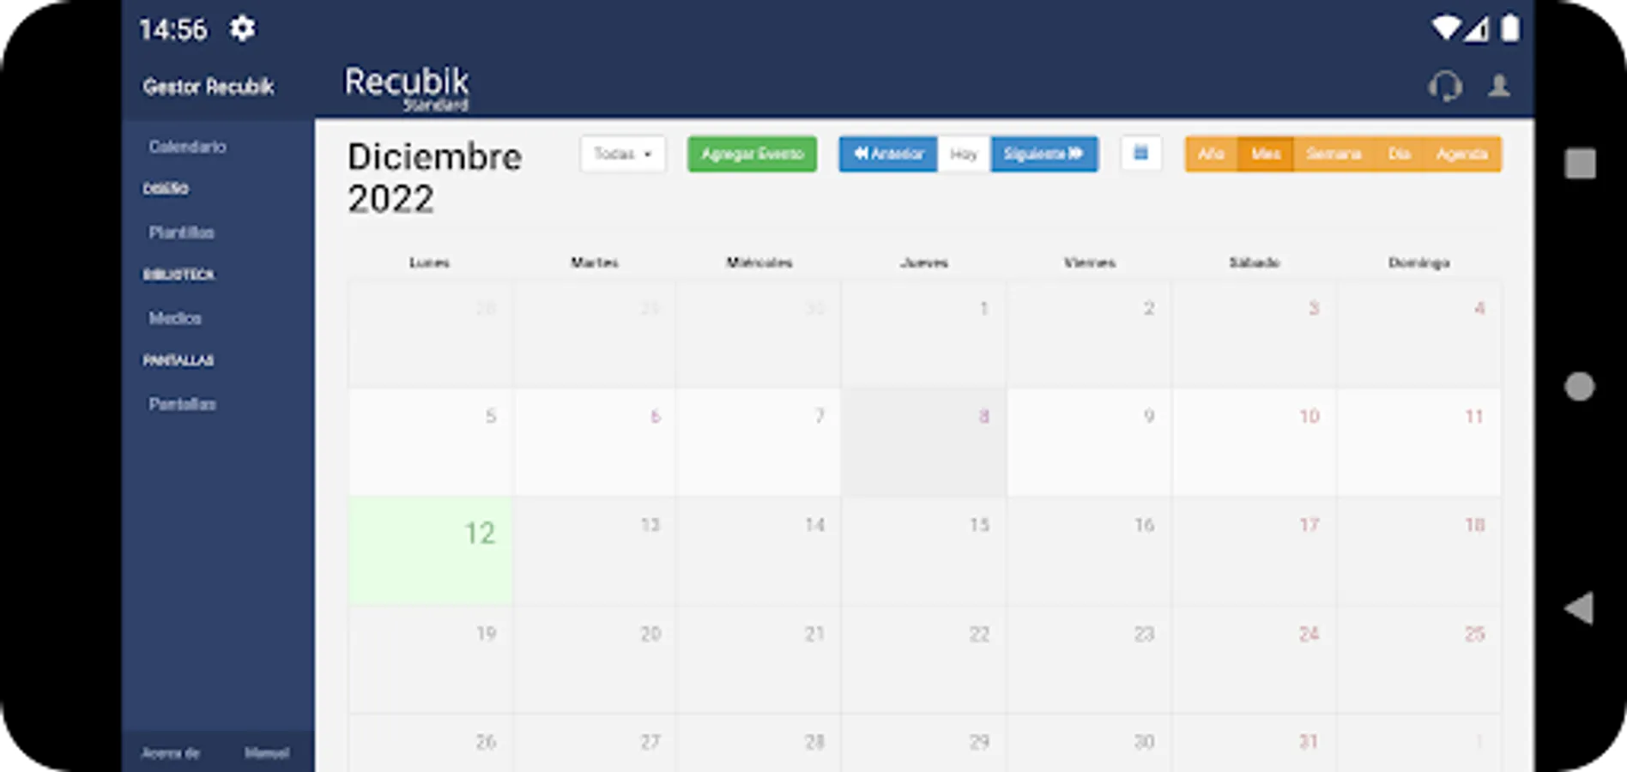
Task: Click the Diciembre 2022 heading
Action: pyautogui.click(x=434, y=178)
